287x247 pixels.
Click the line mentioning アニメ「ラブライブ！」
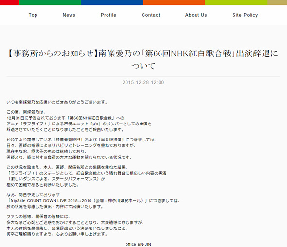(79, 123)
